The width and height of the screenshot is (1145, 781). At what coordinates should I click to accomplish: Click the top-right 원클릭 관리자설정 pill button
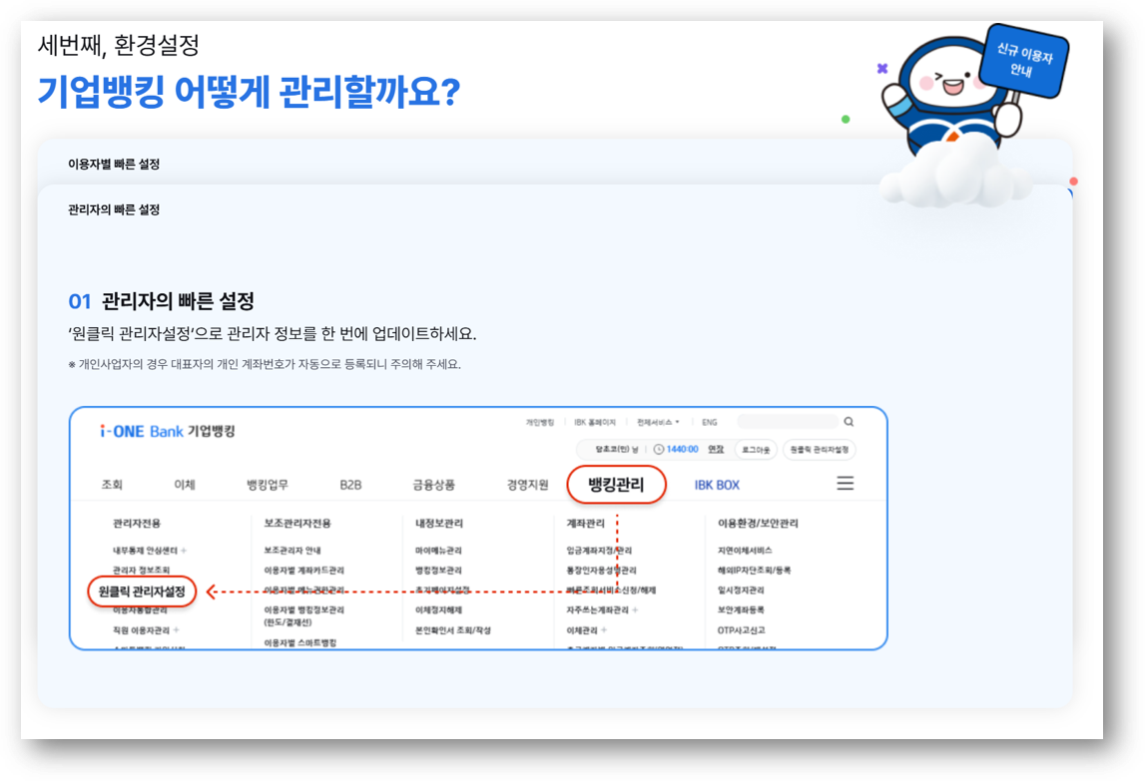(820, 450)
